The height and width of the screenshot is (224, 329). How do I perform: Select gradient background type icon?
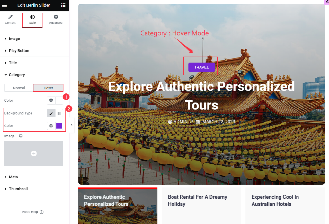pyautogui.click(x=59, y=113)
